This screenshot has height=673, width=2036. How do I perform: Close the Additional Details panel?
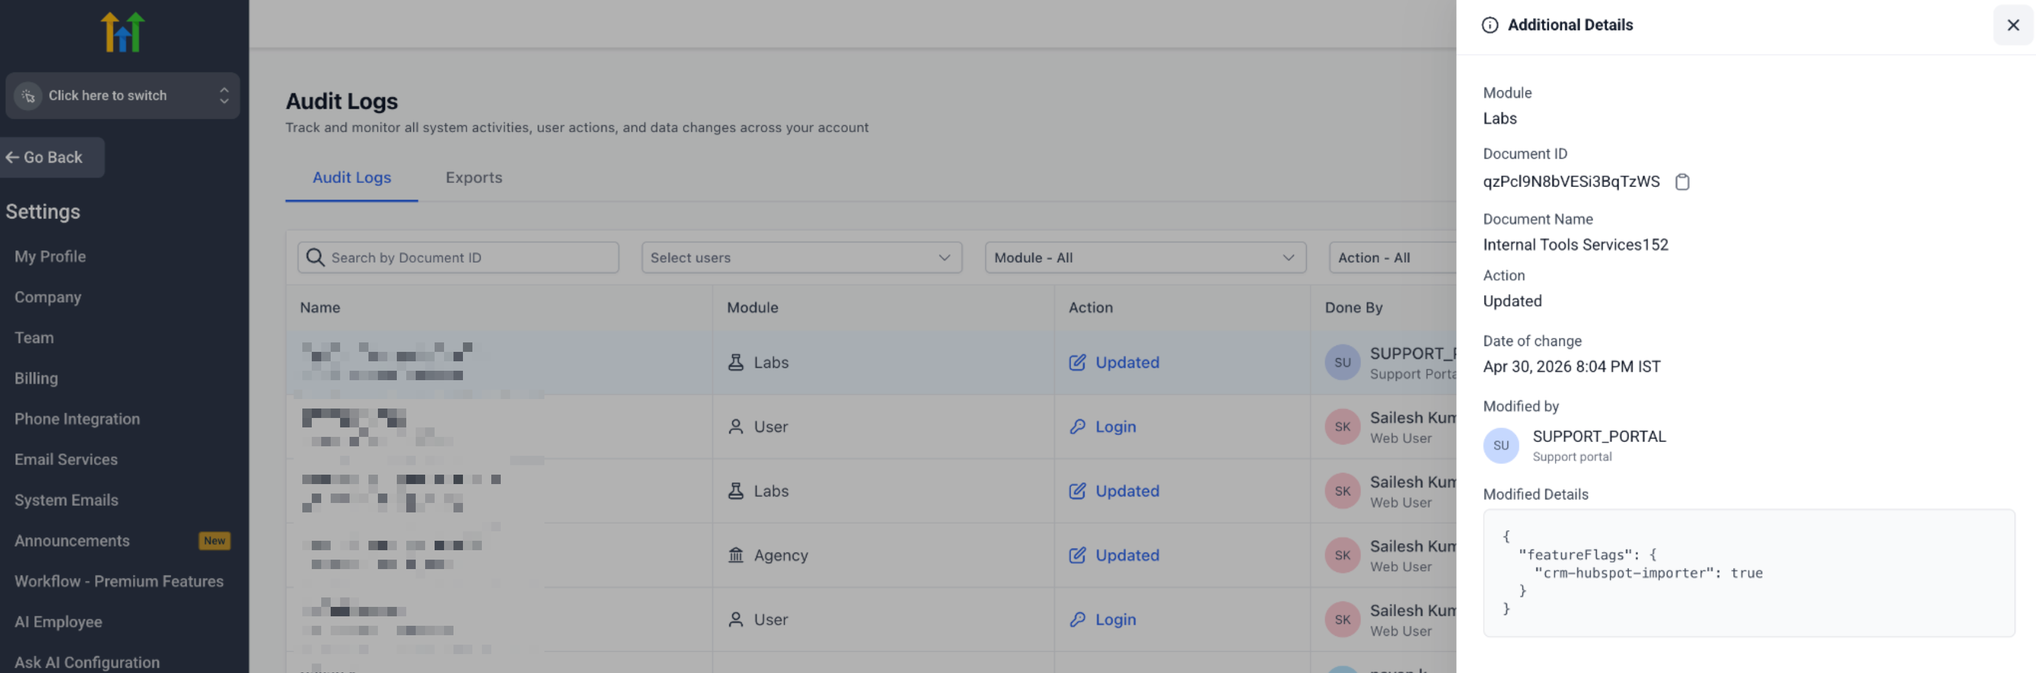[2012, 25]
